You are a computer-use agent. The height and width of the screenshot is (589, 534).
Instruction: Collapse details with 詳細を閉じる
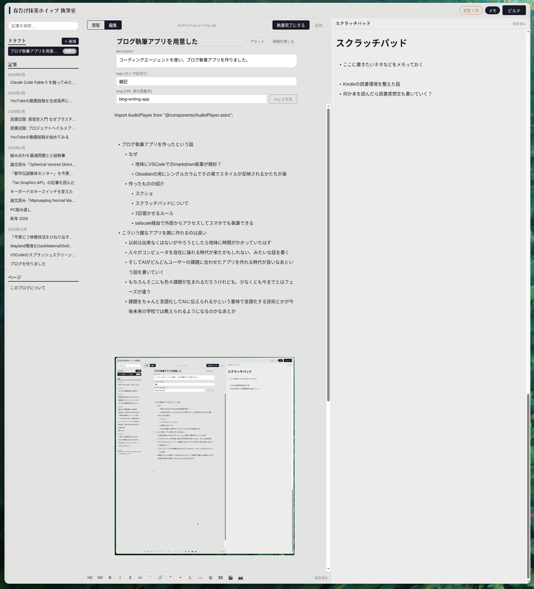(283, 42)
